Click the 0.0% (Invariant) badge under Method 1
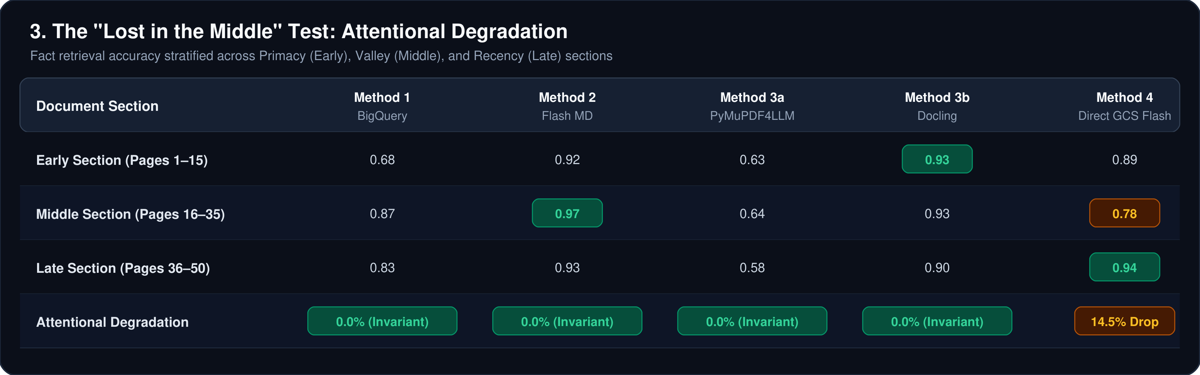 tap(382, 321)
